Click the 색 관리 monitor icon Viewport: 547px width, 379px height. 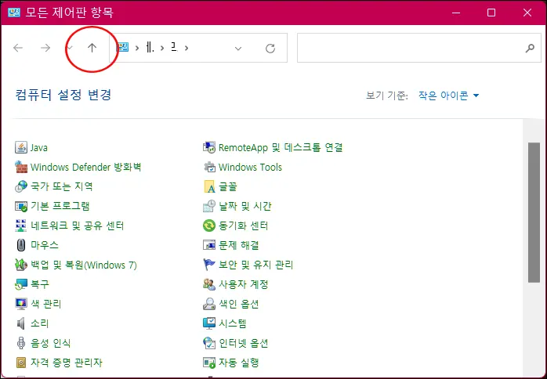point(21,304)
